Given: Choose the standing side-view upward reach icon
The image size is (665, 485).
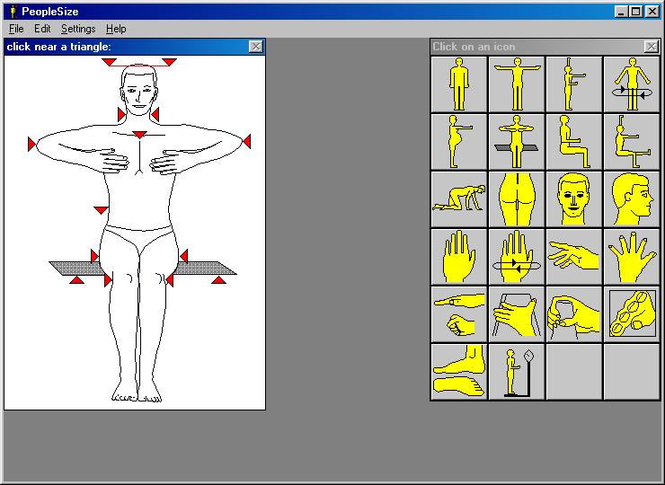Looking at the screenshot, I should tap(574, 84).
